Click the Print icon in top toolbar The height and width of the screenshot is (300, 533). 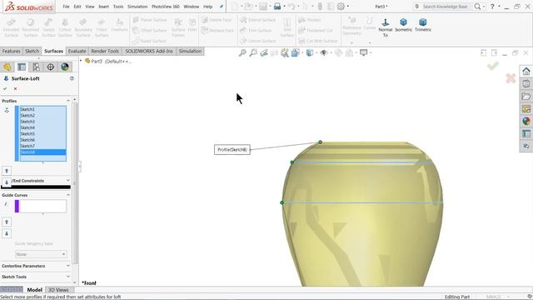[277, 7]
